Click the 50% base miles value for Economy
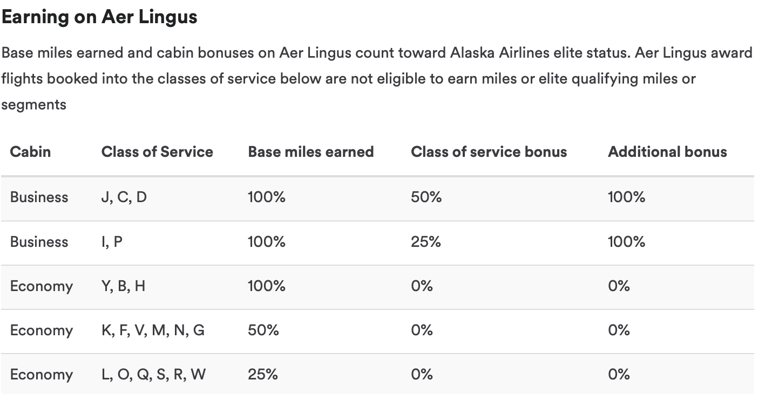758x394 pixels. click(263, 330)
